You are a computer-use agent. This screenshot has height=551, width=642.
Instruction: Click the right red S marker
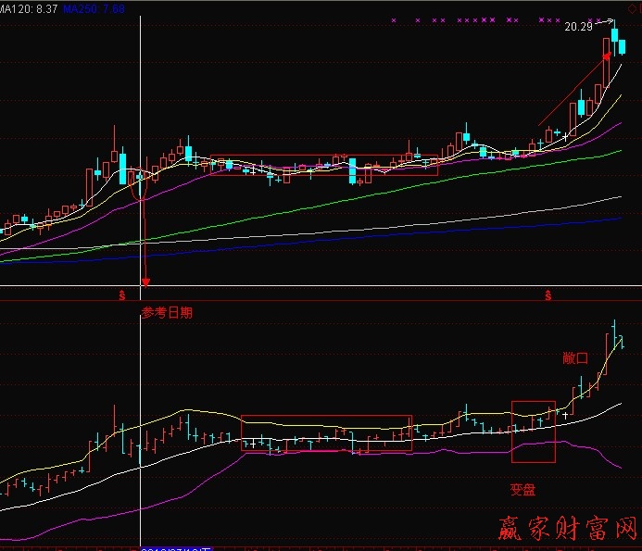pos(548,294)
